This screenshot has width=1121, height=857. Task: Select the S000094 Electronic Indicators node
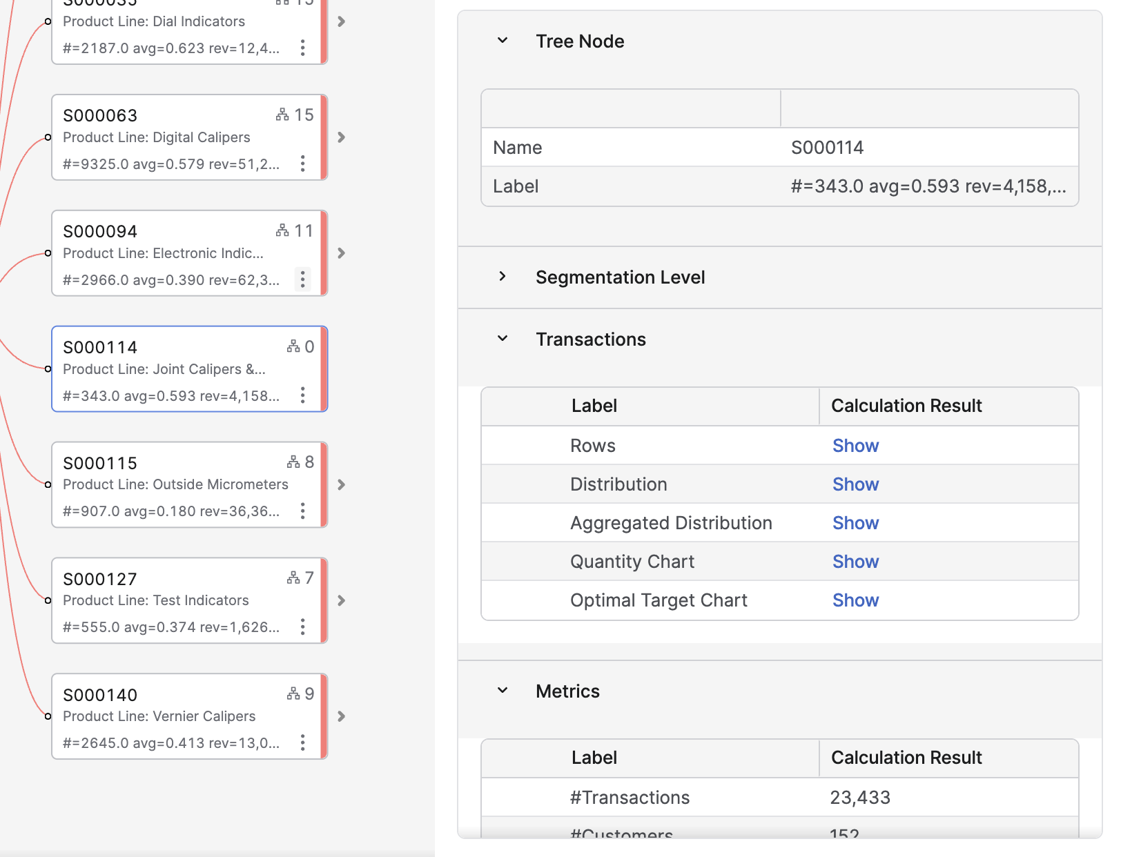pos(173,253)
